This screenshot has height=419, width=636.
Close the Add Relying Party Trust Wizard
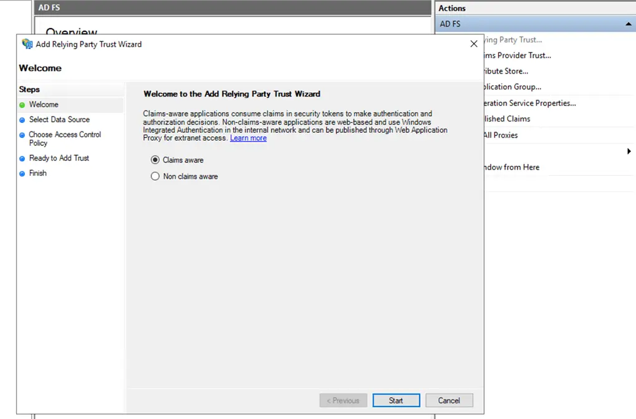tap(473, 44)
